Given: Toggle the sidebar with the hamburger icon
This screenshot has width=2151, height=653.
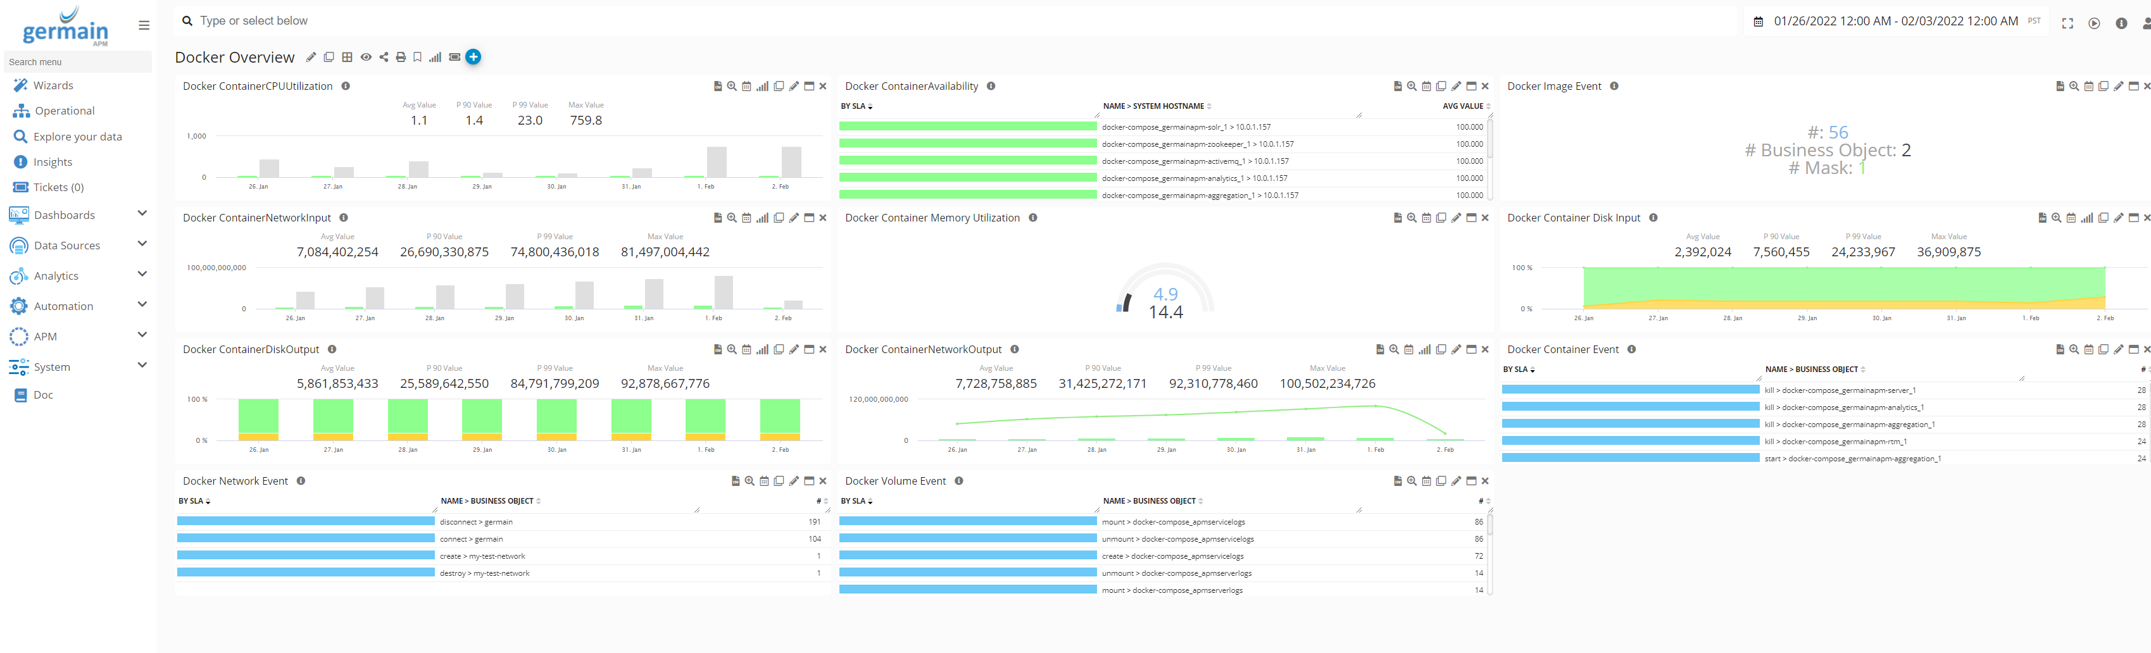Looking at the screenshot, I should [x=144, y=25].
